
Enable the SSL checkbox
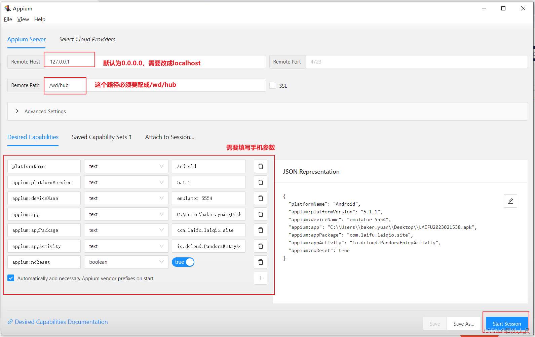273,86
